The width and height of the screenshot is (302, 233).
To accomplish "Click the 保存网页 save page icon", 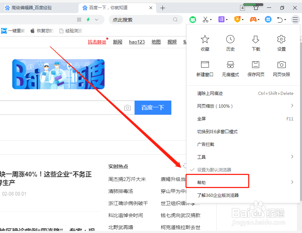I will pos(256,64).
